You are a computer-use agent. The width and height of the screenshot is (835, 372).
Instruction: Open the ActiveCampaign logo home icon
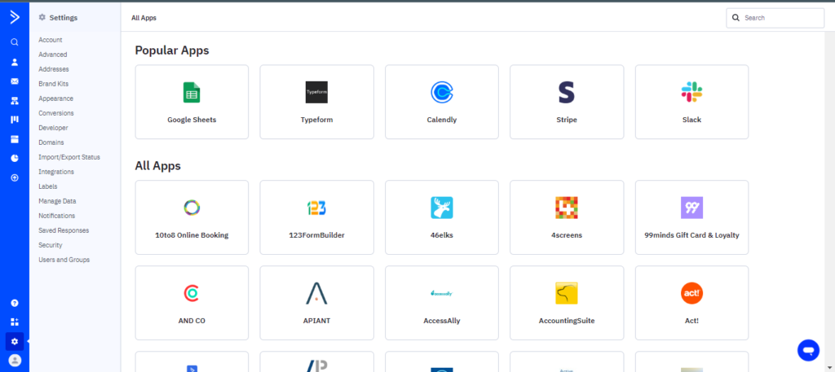coord(15,17)
